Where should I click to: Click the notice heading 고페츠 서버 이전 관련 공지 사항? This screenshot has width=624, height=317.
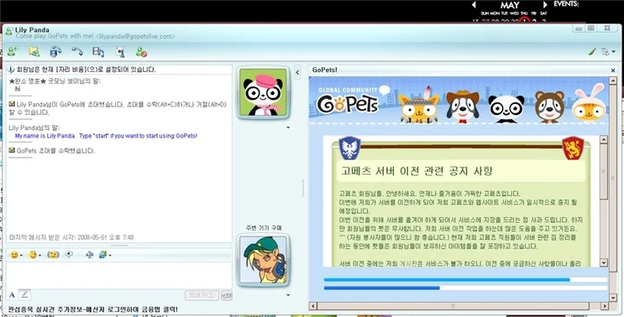pyautogui.click(x=417, y=171)
